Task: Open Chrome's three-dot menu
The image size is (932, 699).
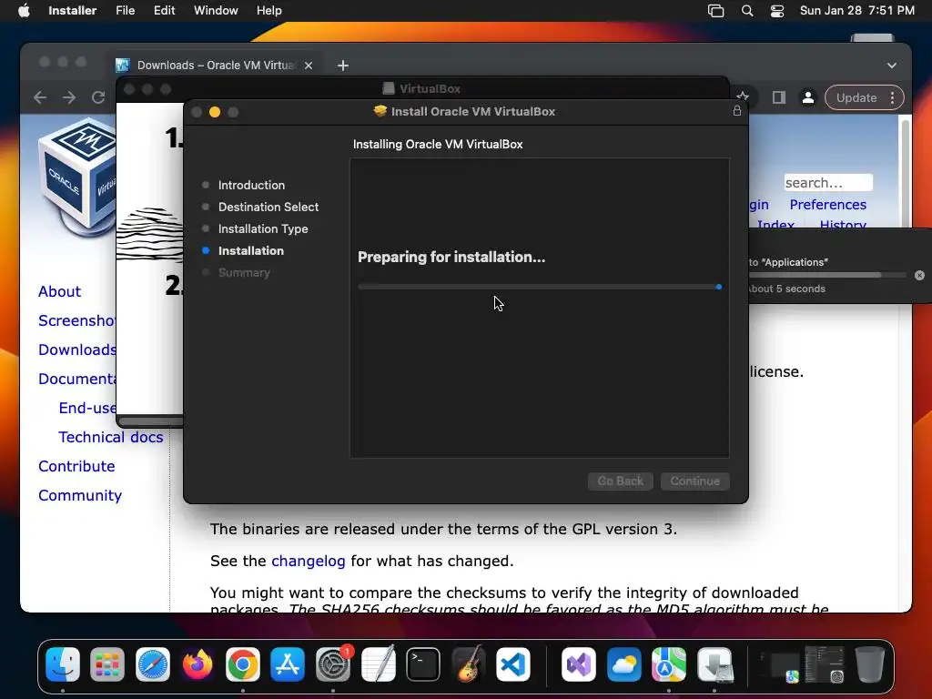Action: (x=892, y=97)
